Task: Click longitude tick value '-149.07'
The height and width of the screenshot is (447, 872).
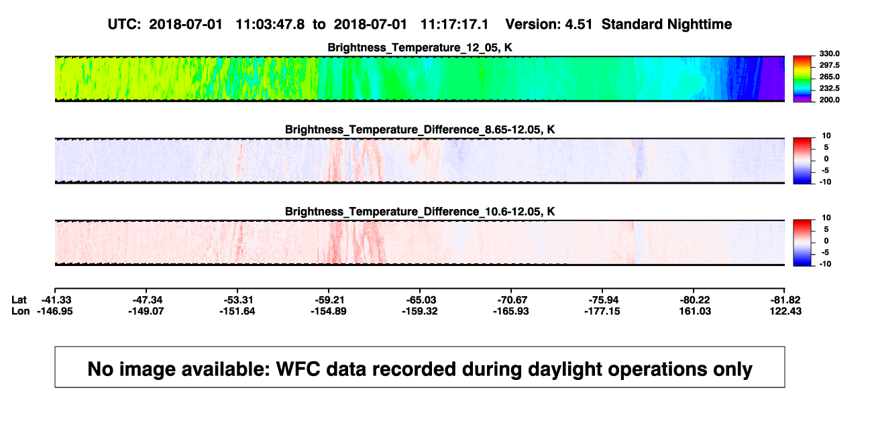Action: [x=146, y=311]
